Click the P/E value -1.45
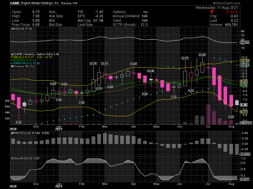Image resolution: width=253 pixels, height=189 pixels. (x=99, y=12)
